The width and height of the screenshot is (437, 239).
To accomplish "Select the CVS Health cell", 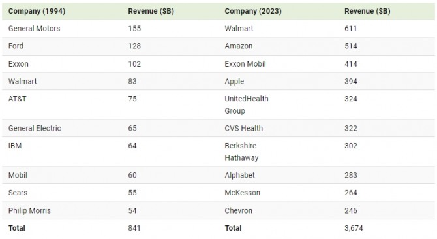I will pyautogui.click(x=243, y=128).
